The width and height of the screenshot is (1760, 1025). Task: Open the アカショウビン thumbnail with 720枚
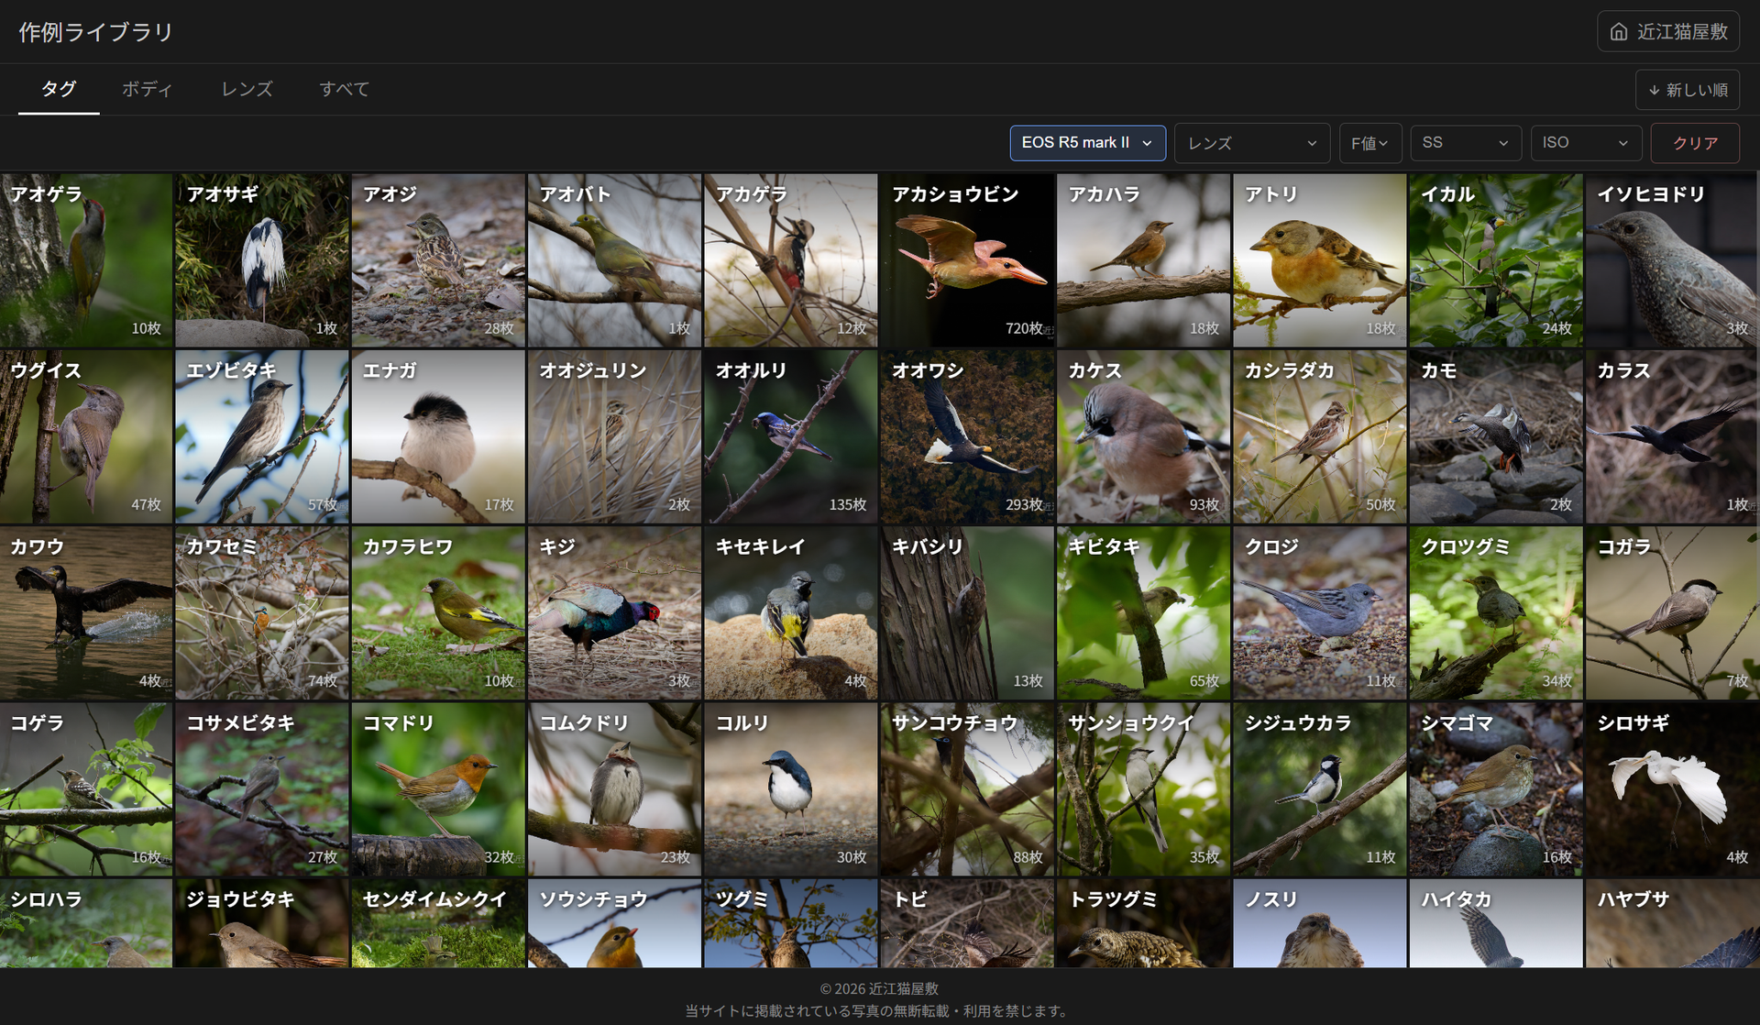[x=966, y=261]
